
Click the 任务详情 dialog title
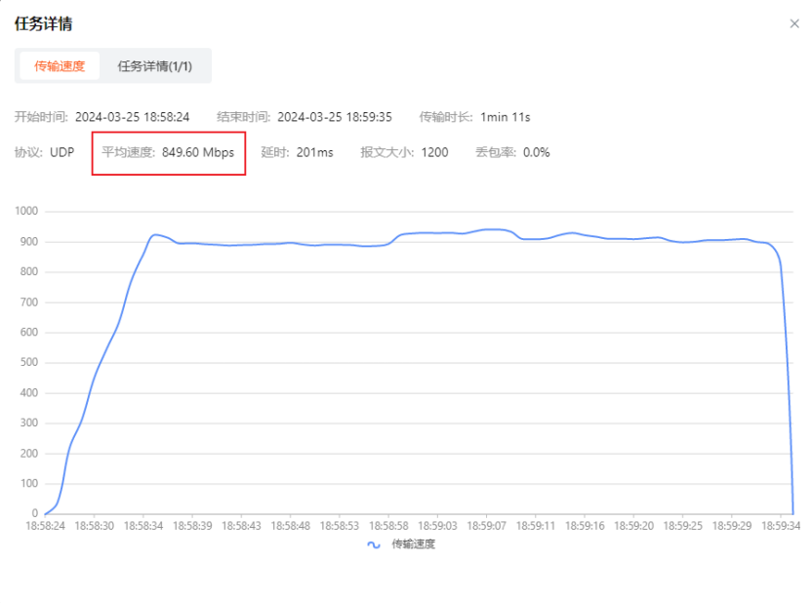[x=43, y=23]
